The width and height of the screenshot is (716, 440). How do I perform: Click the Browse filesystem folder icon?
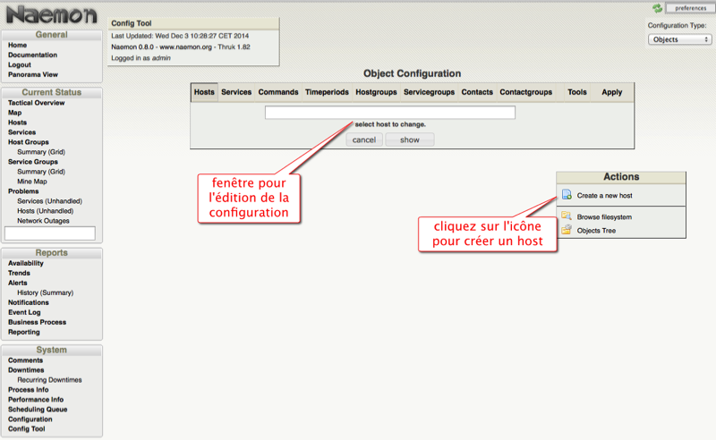[x=566, y=216]
